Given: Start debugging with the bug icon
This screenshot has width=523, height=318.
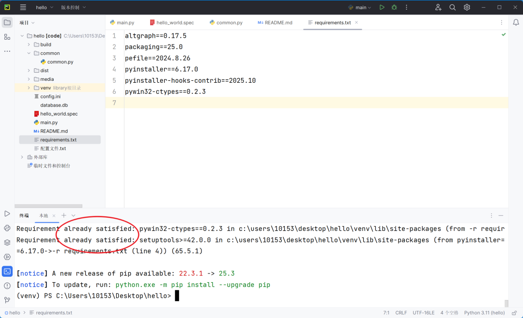Looking at the screenshot, I should [x=394, y=7].
